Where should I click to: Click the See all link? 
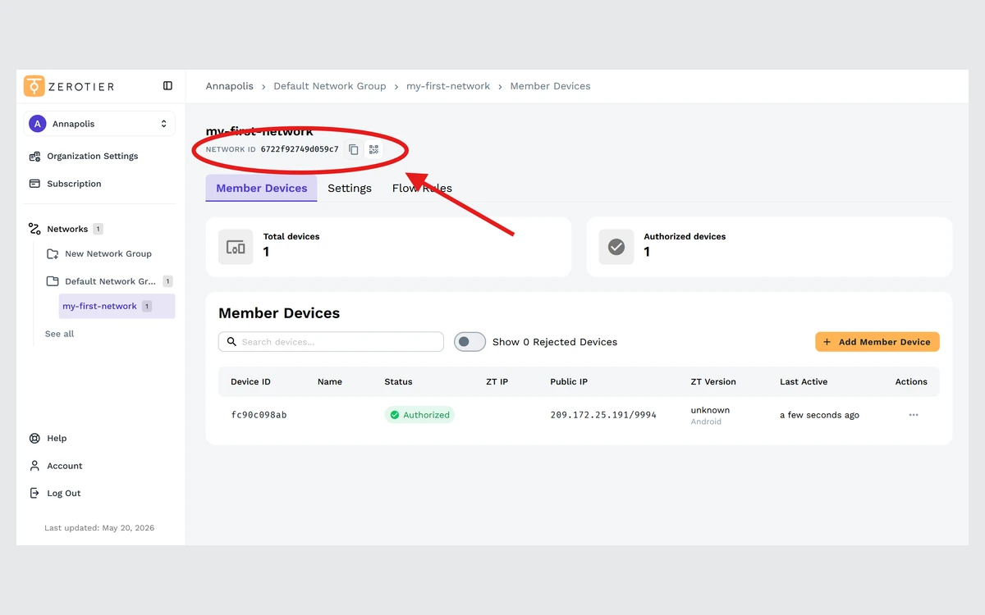tap(59, 334)
